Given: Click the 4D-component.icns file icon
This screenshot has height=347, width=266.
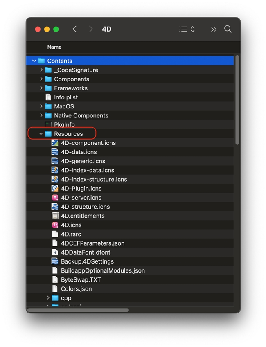Looking at the screenshot, I should (x=55, y=143).
